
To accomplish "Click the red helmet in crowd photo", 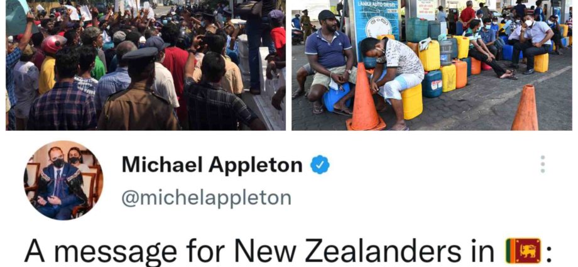I will [53, 44].
